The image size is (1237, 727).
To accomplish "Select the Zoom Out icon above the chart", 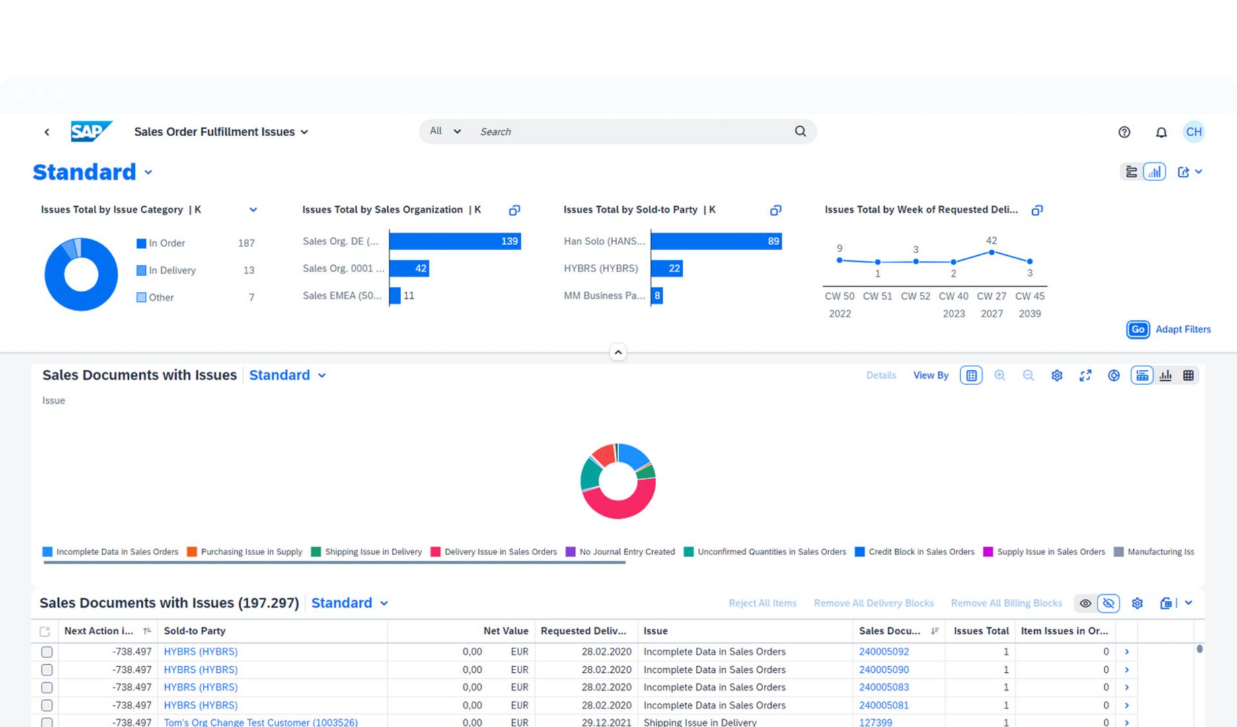I will coord(1028,375).
